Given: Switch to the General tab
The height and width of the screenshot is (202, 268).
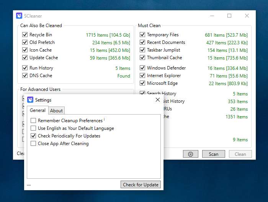Looking at the screenshot, I should pos(38,110).
